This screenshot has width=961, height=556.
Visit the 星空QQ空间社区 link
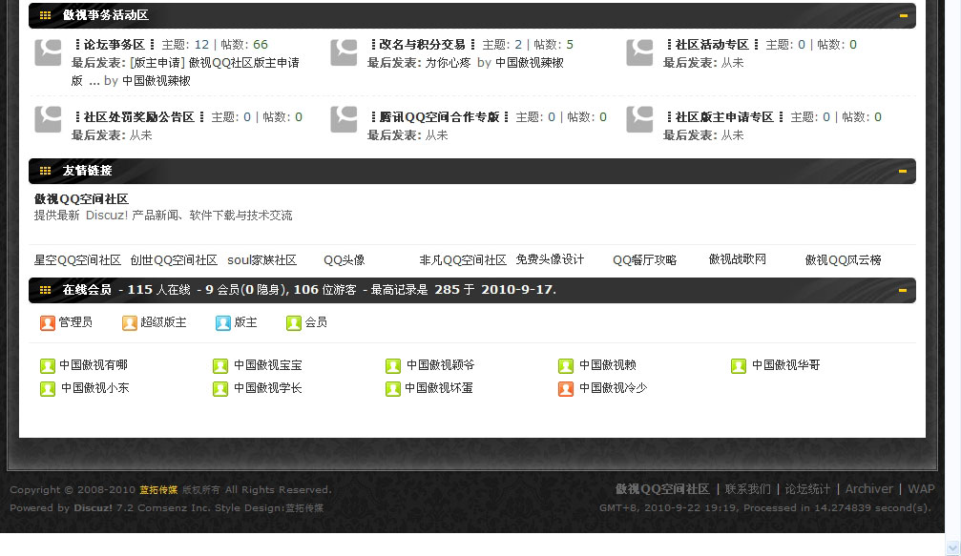77,260
